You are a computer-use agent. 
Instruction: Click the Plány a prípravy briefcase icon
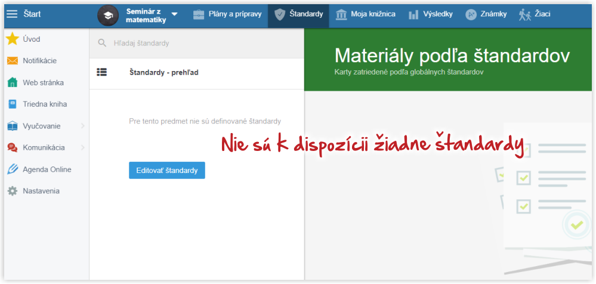199,14
